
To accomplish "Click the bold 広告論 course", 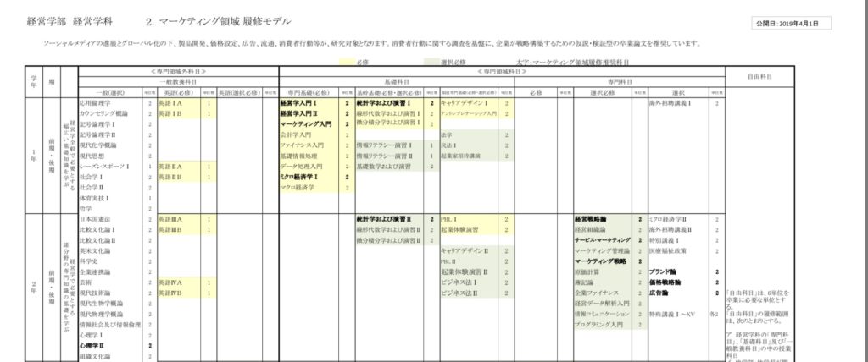I will [659, 293].
